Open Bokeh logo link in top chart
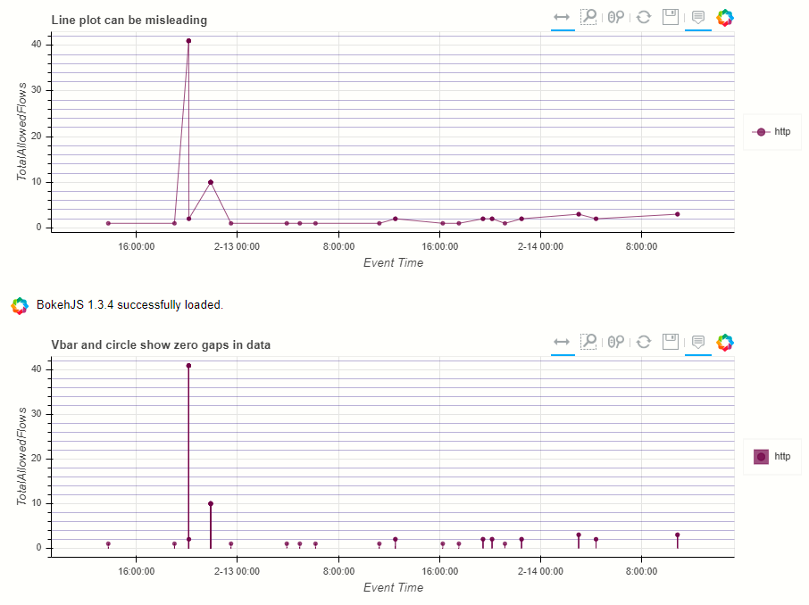The width and height of the screenshot is (809, 605). (725, 18)
